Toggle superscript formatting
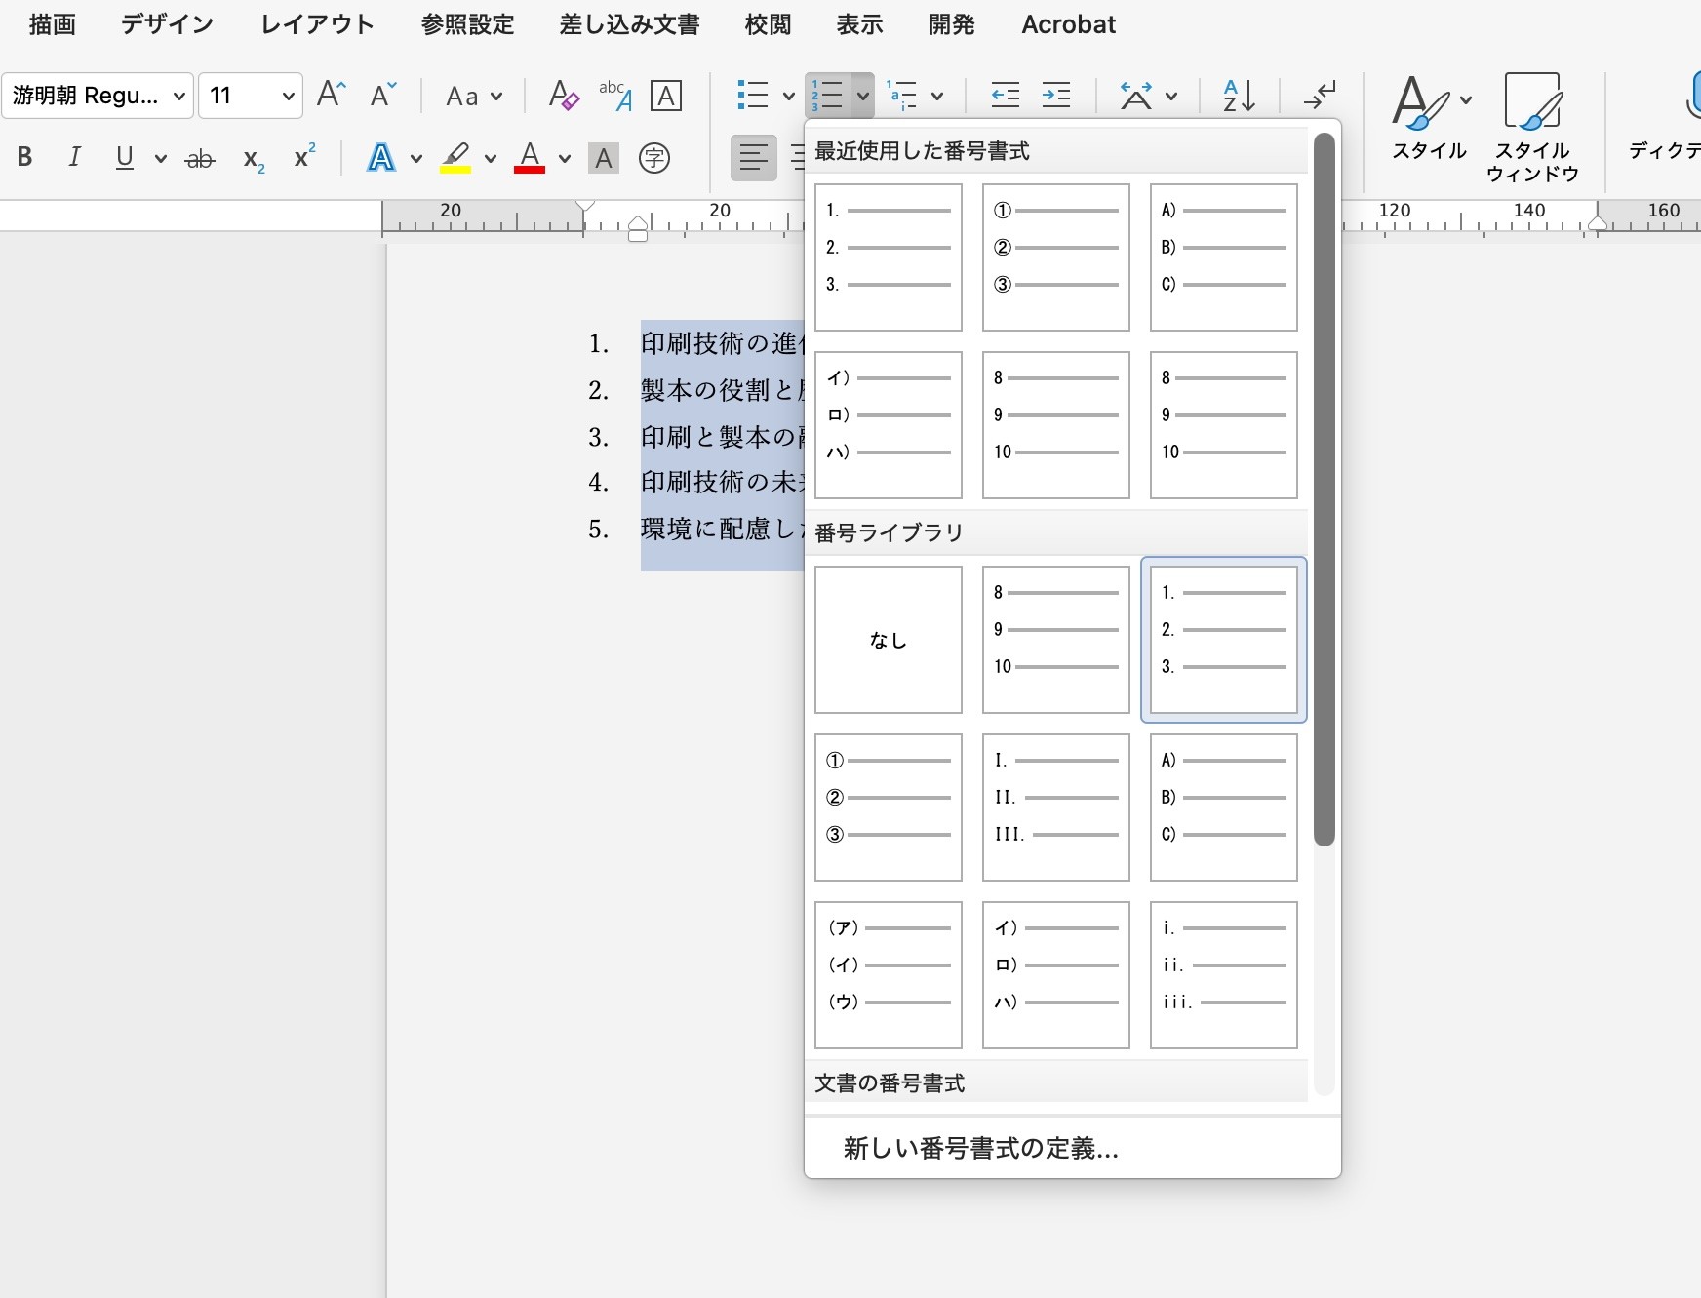 (304, 156)
